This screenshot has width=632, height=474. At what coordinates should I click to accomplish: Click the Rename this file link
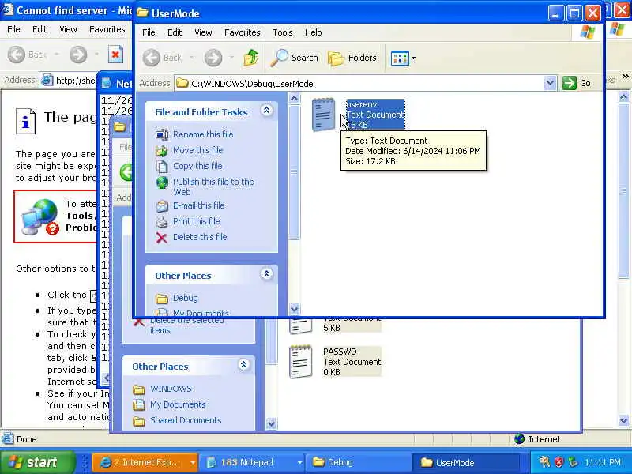pos(203,134)
